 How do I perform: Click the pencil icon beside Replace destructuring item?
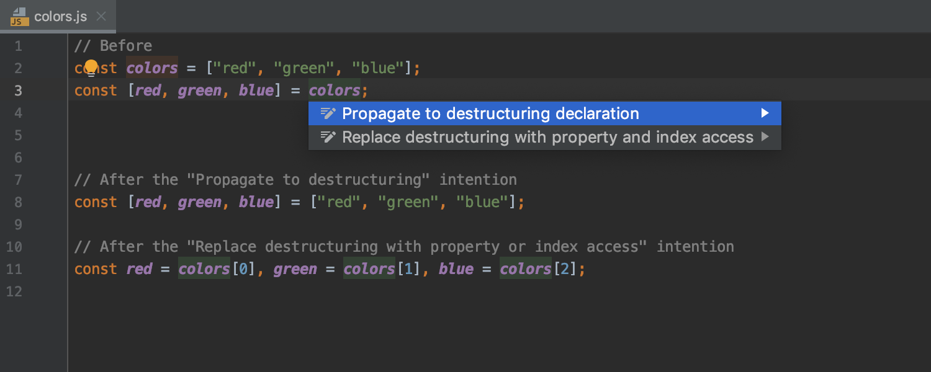(328, 137)
